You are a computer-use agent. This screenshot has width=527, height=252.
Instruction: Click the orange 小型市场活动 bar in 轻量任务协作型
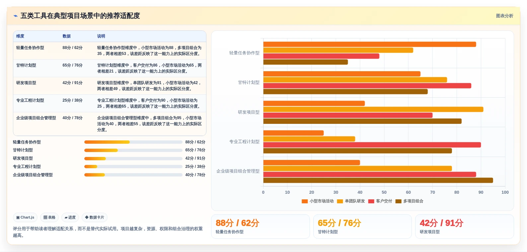tap(370, 44)
